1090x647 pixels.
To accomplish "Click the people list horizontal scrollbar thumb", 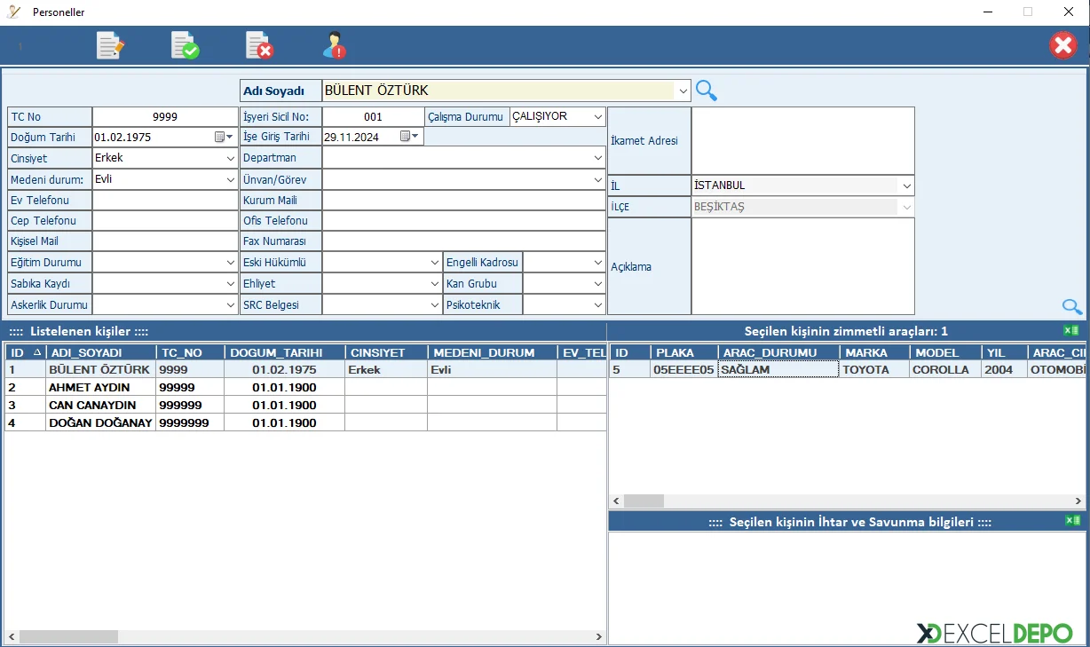I will [68, 636].
